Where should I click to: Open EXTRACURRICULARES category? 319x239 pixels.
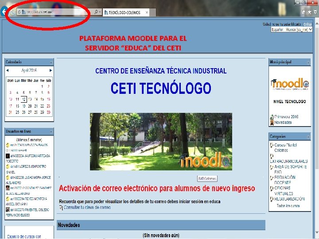[x=289, y=162]
